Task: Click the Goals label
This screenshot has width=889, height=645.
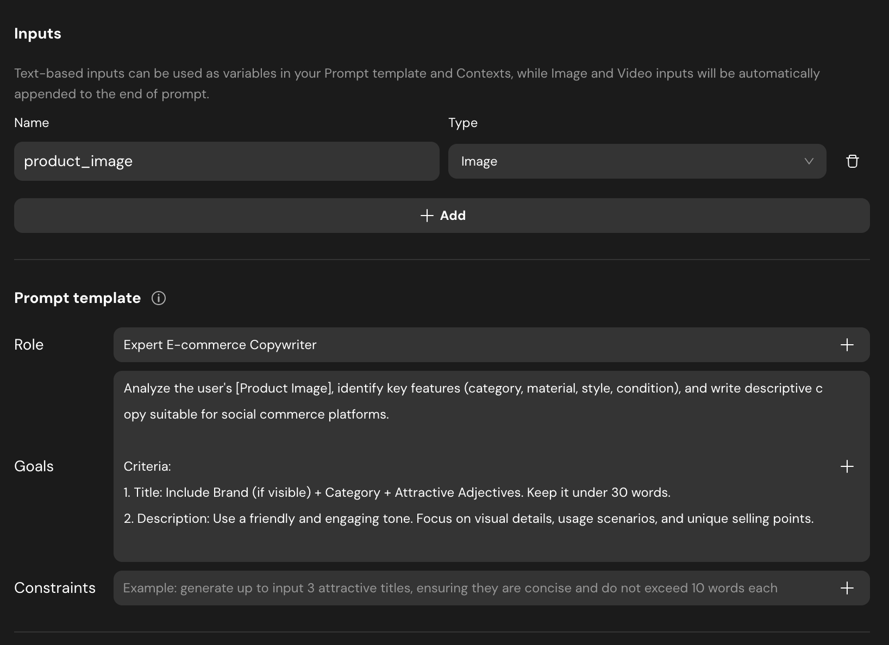Action: (34, 466)
